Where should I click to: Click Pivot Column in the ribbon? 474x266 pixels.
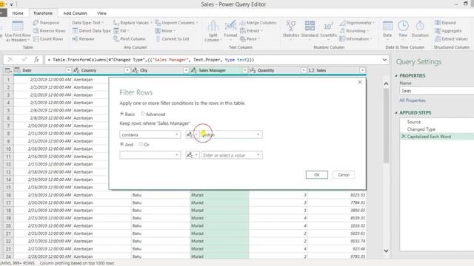(x=130, y=39)
